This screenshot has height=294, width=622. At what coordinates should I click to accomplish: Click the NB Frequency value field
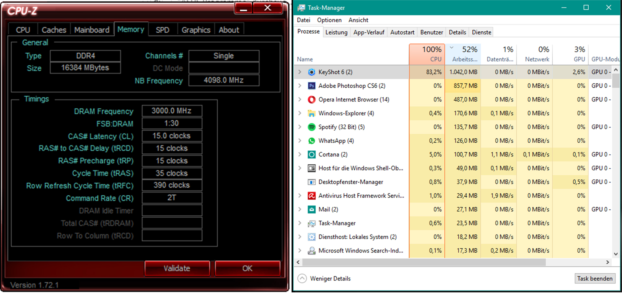pos(224,80)
